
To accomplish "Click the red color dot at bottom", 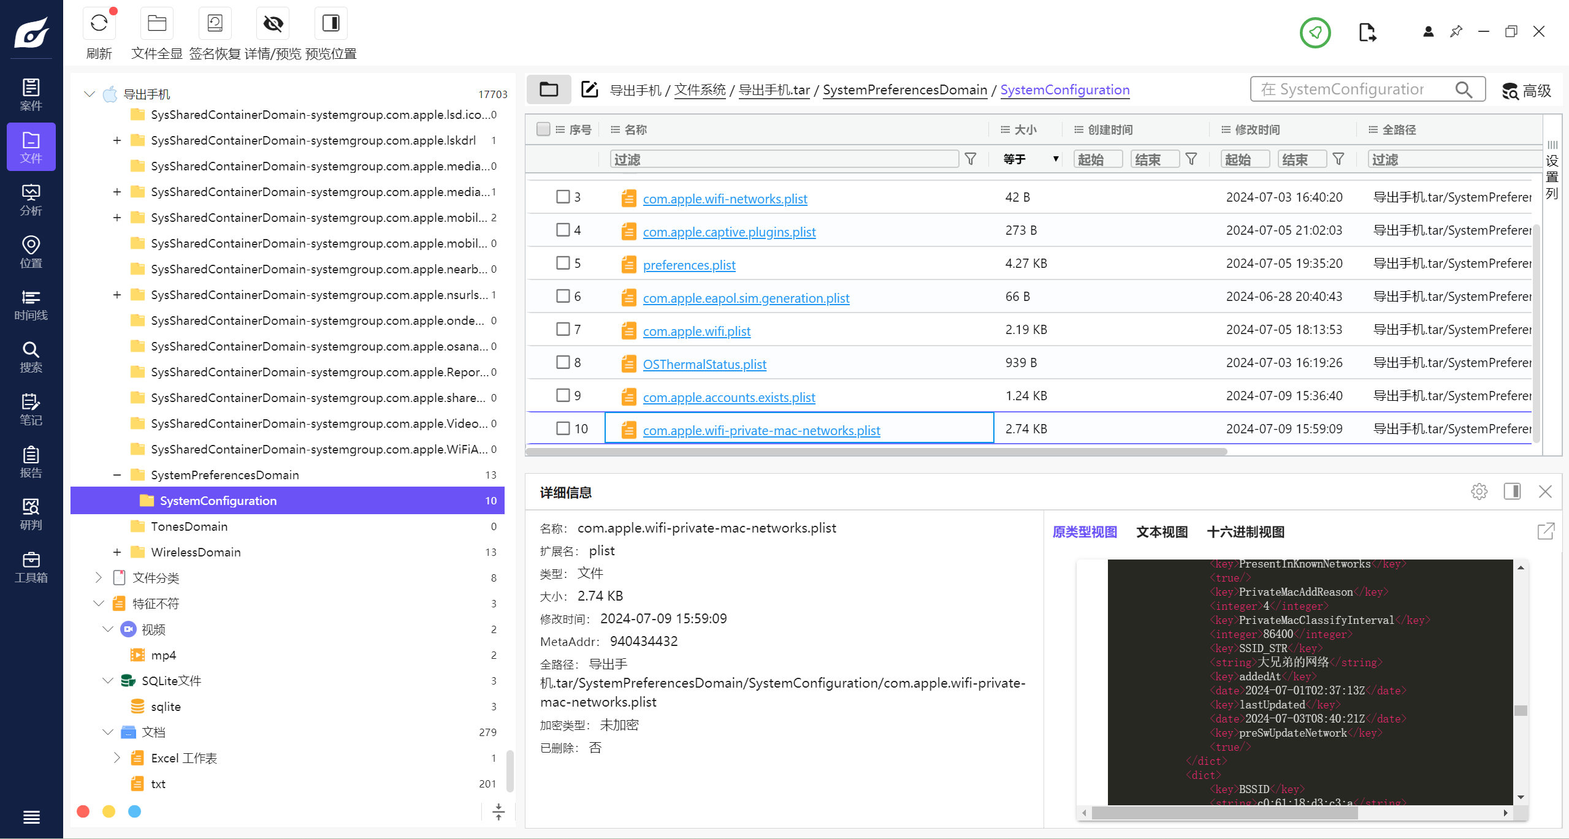I will 83,811.
